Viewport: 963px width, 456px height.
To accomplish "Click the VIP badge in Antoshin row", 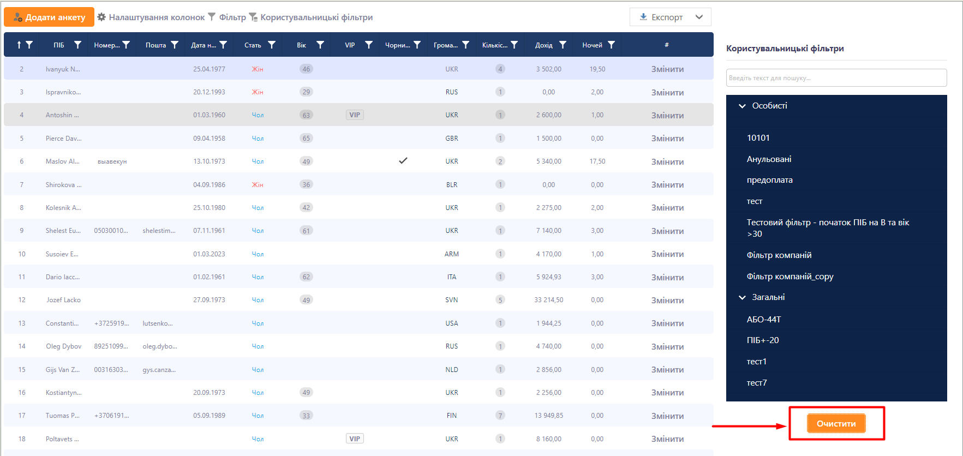I will tap(355, 115).
